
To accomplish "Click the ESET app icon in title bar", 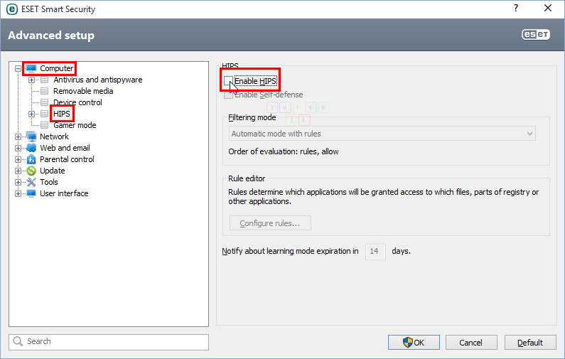I will click(x=12, y=9).
